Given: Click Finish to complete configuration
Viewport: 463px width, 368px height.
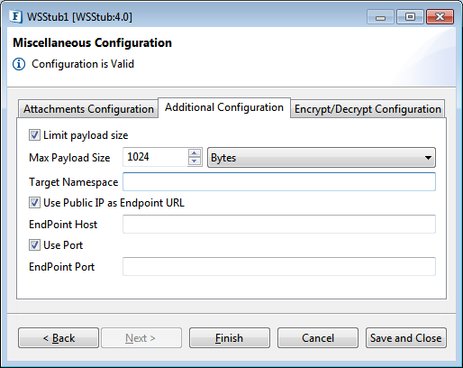Looking at the screenshot, I should pos(230,338).
